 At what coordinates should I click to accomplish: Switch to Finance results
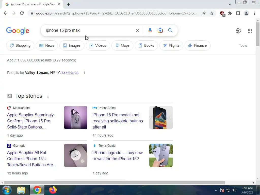[x=198, y=45]
